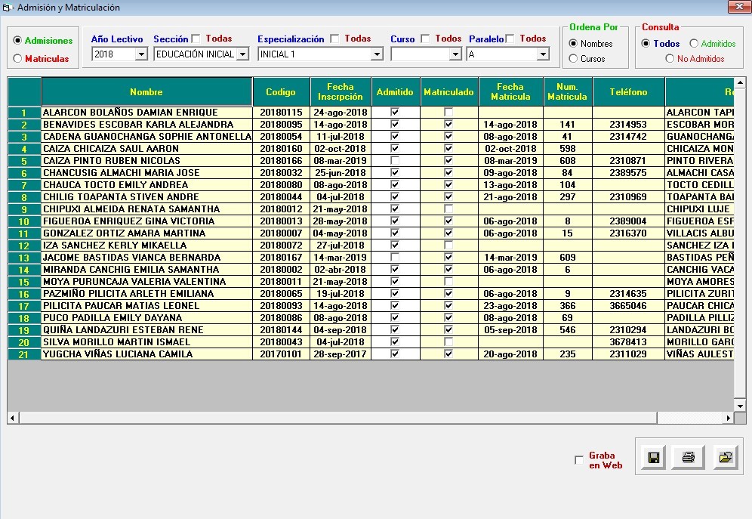Expand the Especialización combo box
The width and height of the screenshot is (752, 519).
377,54
